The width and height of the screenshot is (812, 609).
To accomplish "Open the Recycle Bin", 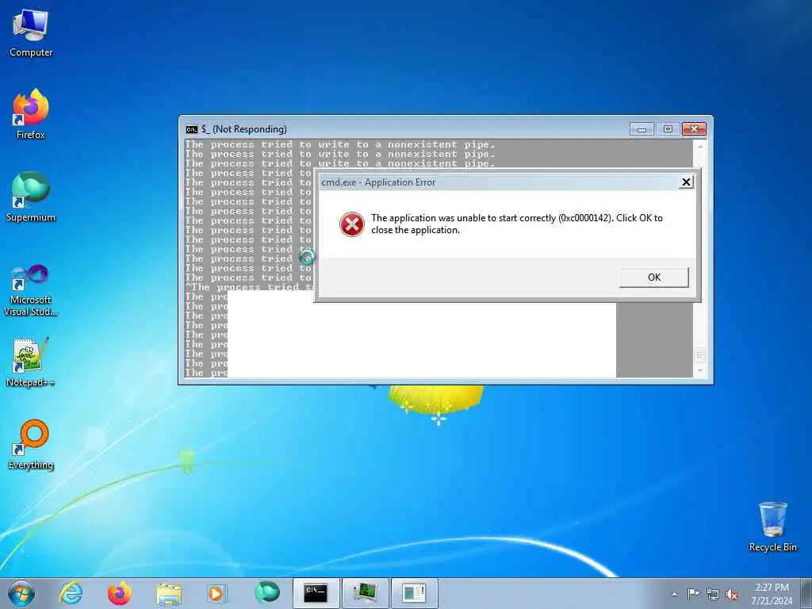I will click(x=772, y=527).
